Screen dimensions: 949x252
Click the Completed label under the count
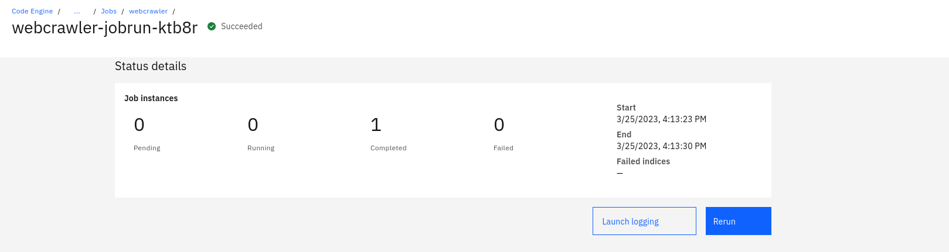point(388,148)
